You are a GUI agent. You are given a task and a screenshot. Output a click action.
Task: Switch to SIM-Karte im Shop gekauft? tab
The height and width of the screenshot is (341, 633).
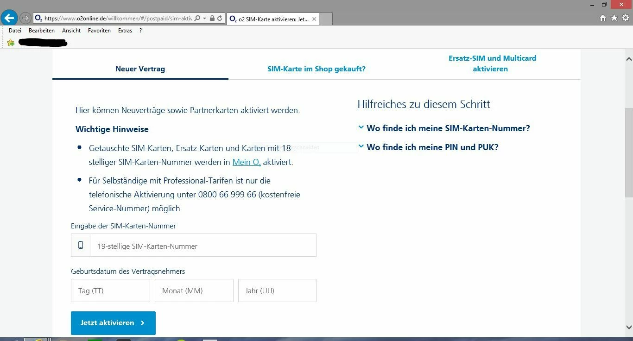point(316,69)
